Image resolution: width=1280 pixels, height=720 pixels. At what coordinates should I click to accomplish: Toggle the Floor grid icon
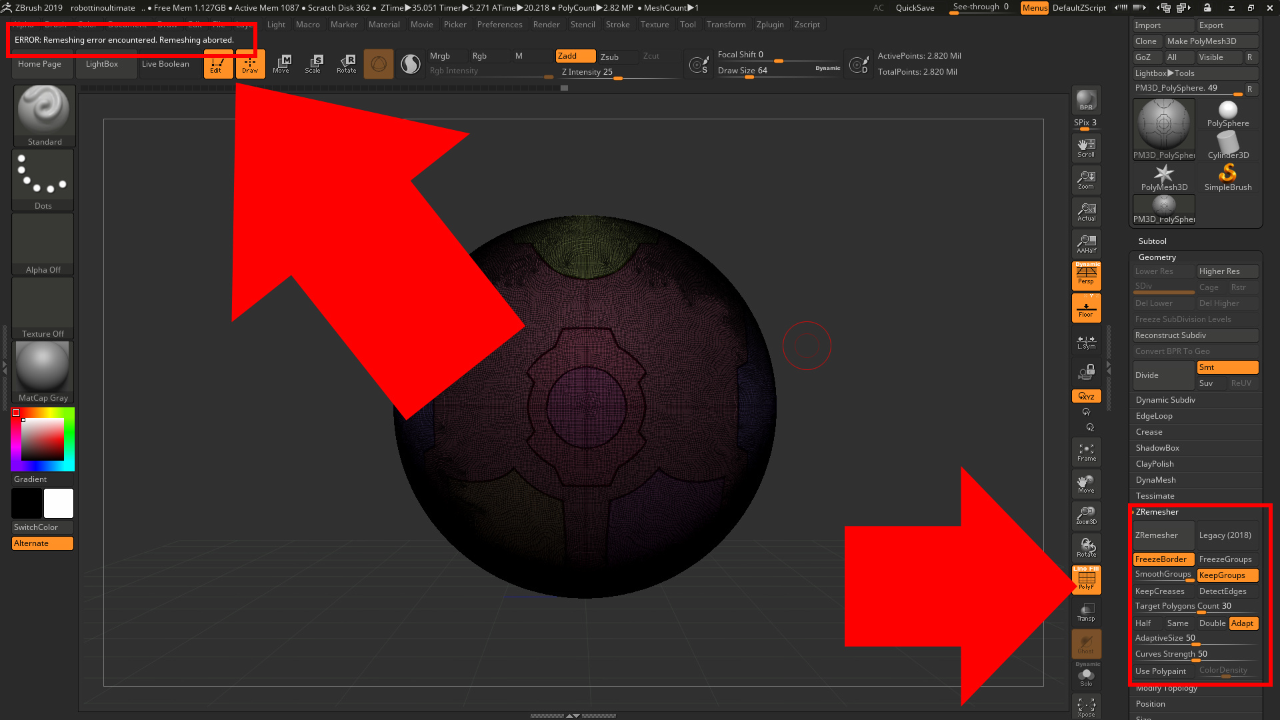(x=1086, y=307)
